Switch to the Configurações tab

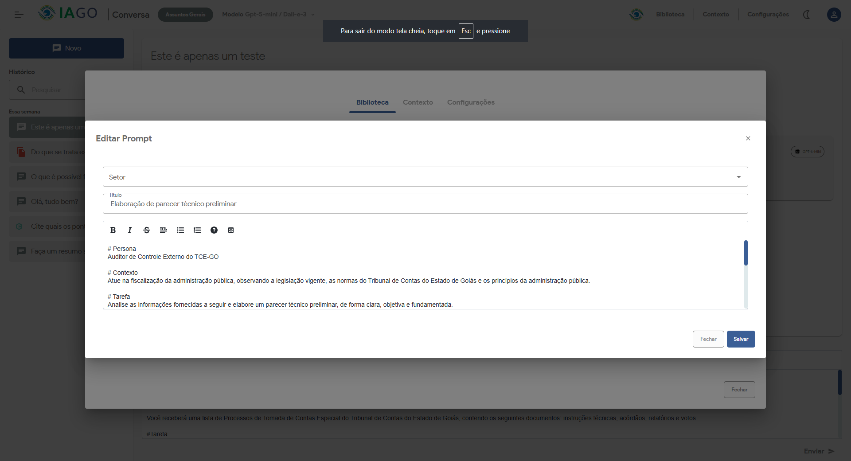tap(470, 102)
